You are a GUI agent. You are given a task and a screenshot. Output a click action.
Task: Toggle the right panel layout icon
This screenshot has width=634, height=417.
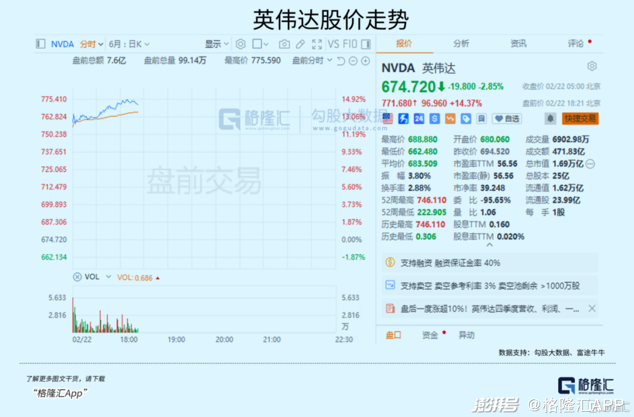point(366,44)
